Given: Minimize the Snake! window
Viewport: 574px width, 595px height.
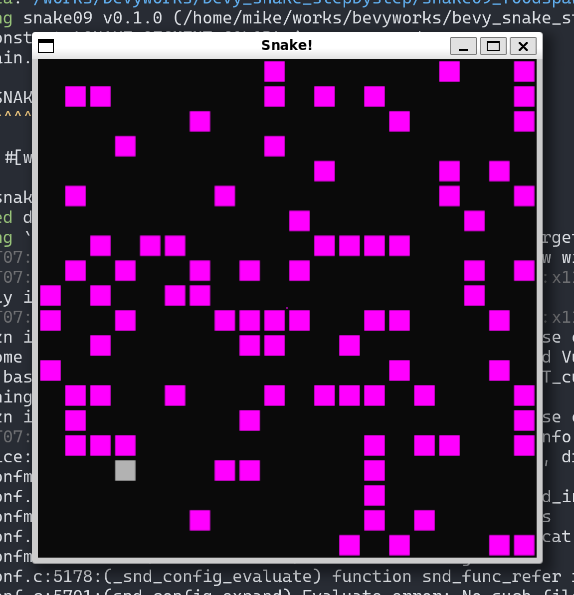Looking at the screenshot, I should [463, 46].
